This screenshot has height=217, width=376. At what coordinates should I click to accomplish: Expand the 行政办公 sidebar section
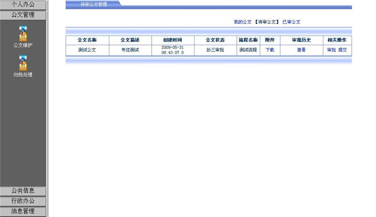[23, 201]
